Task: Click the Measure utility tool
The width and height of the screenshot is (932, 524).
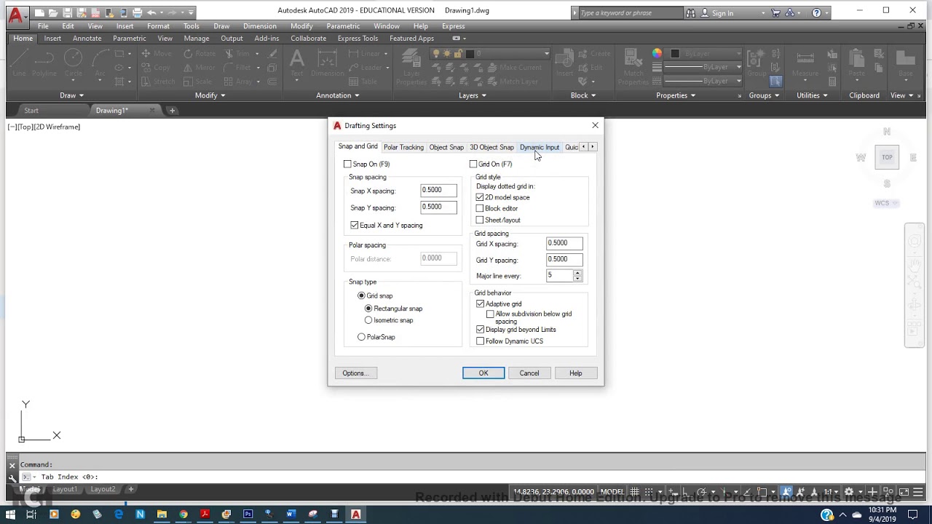Action: (805, 63)
